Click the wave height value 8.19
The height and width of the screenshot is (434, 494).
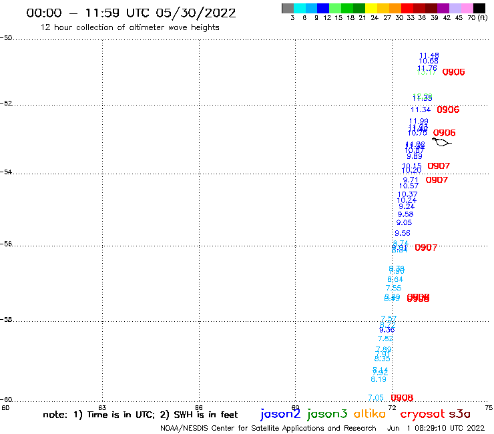[379, 379]
